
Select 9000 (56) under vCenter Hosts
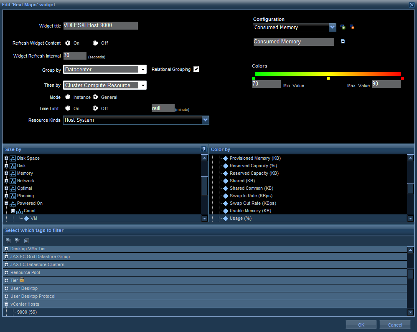coord(27,312)
